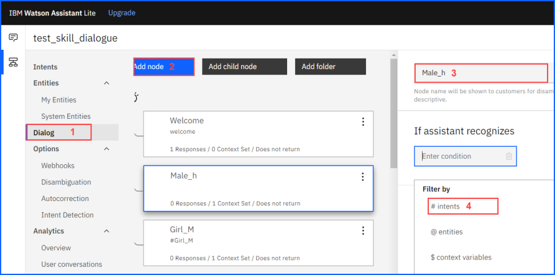This screenshot has height=275, width=555.
Task: Select Dialog in the sidebar
Action: [44, 133]
